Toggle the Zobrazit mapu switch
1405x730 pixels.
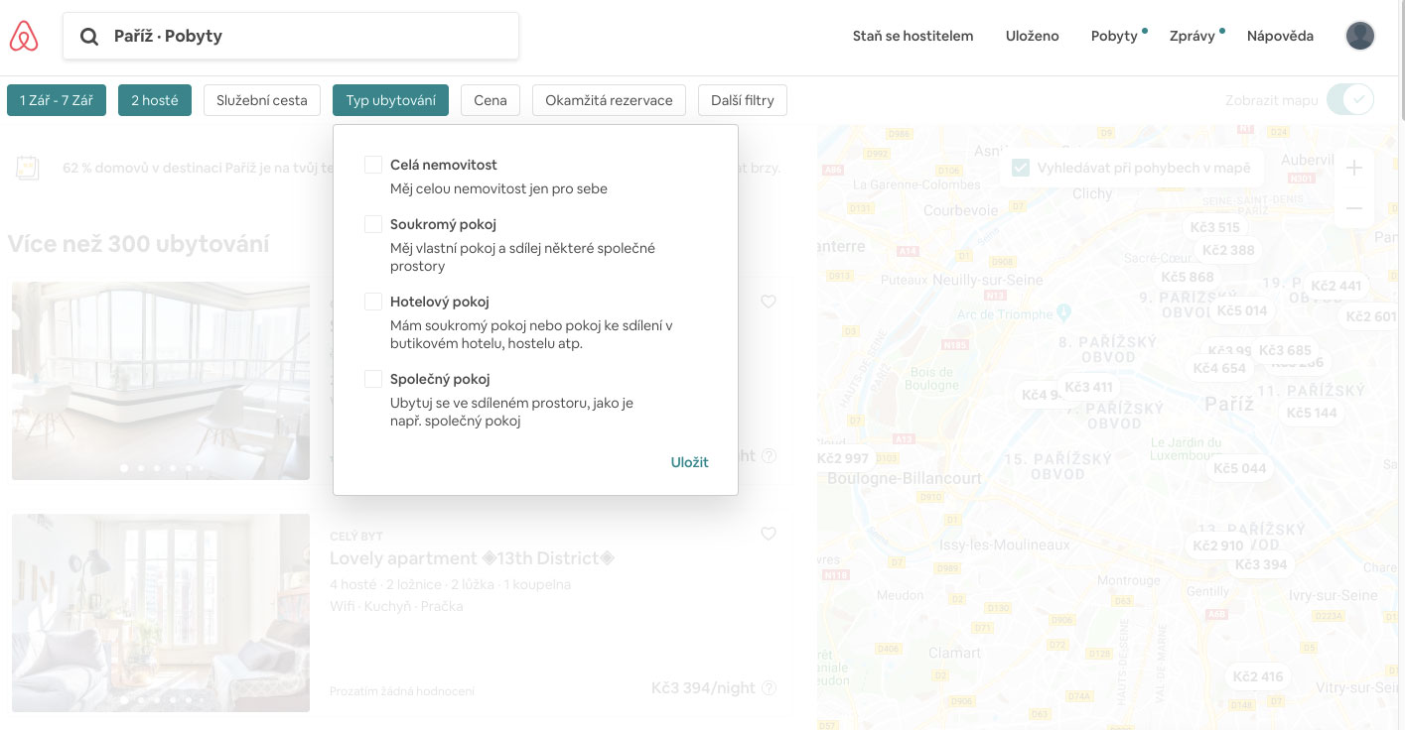(x=1349, y=99)
